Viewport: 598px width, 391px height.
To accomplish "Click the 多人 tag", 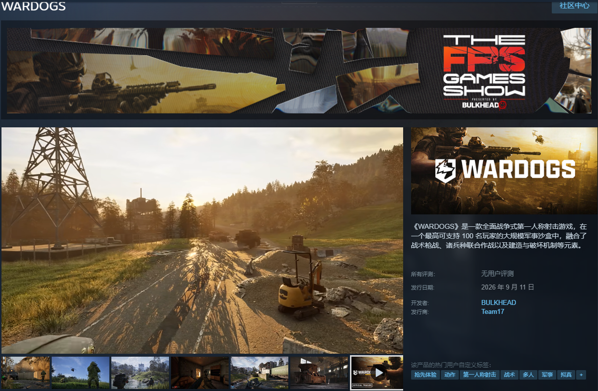I will (x=528, y=375).
